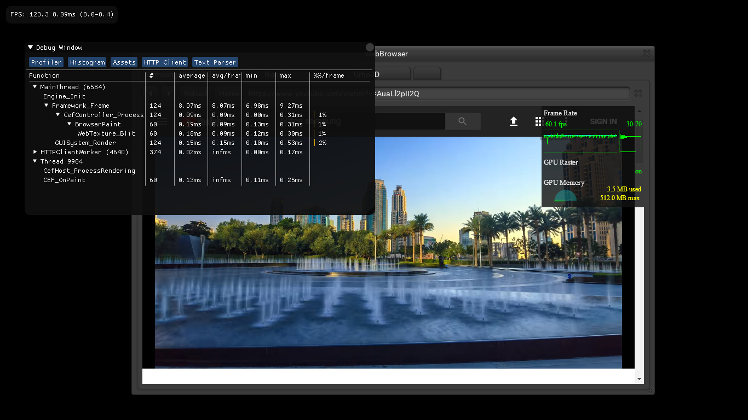
Task: Collapse the MainThread (6584) tree node
Action: [35, 87]
